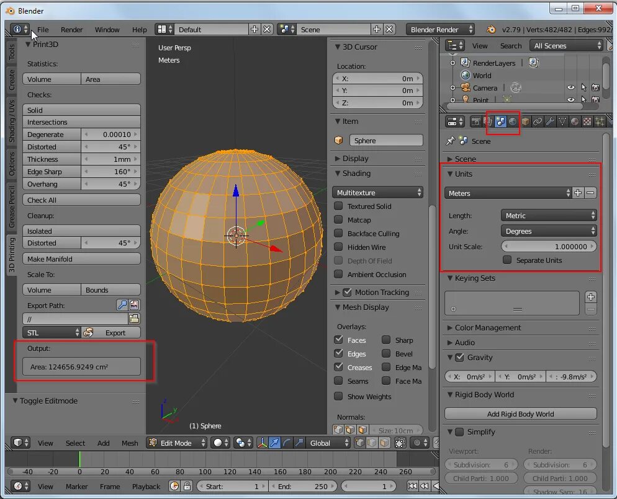Open the Meters units preset dropdown
Screen dimensions: 617x499
pyautogui.click(x=508, y=193)
